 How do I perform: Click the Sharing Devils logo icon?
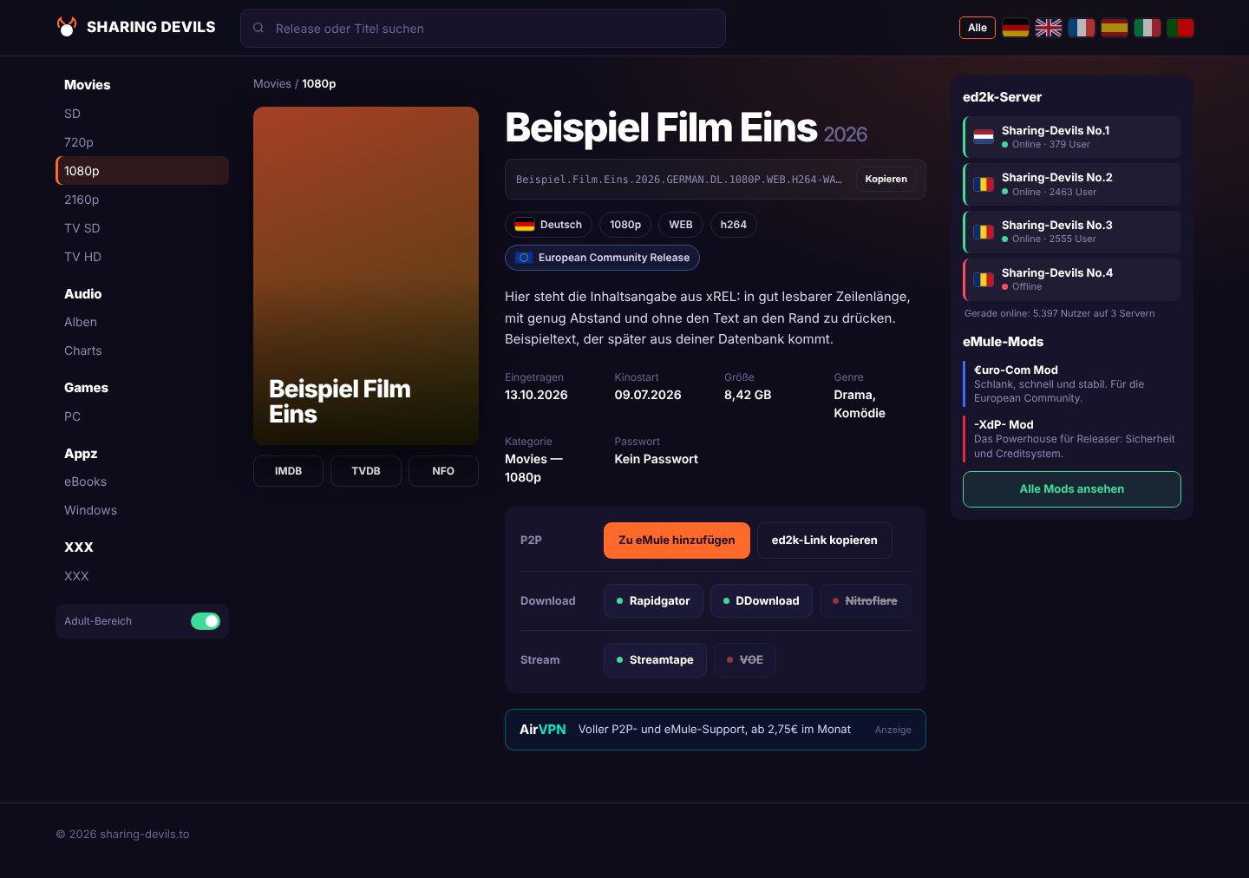point(67,27)
